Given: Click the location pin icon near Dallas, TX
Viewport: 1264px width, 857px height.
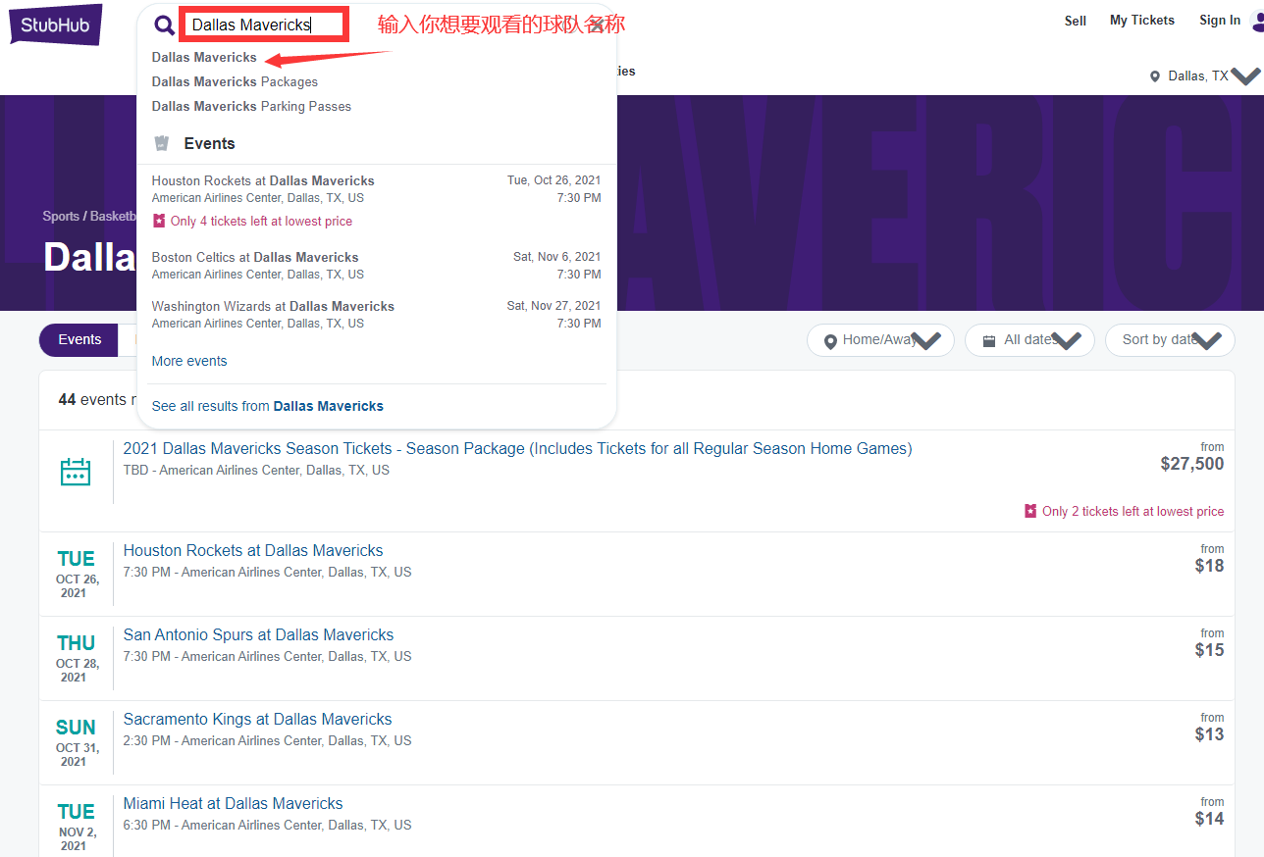Looking at the screenshot, I should 1155,76.
